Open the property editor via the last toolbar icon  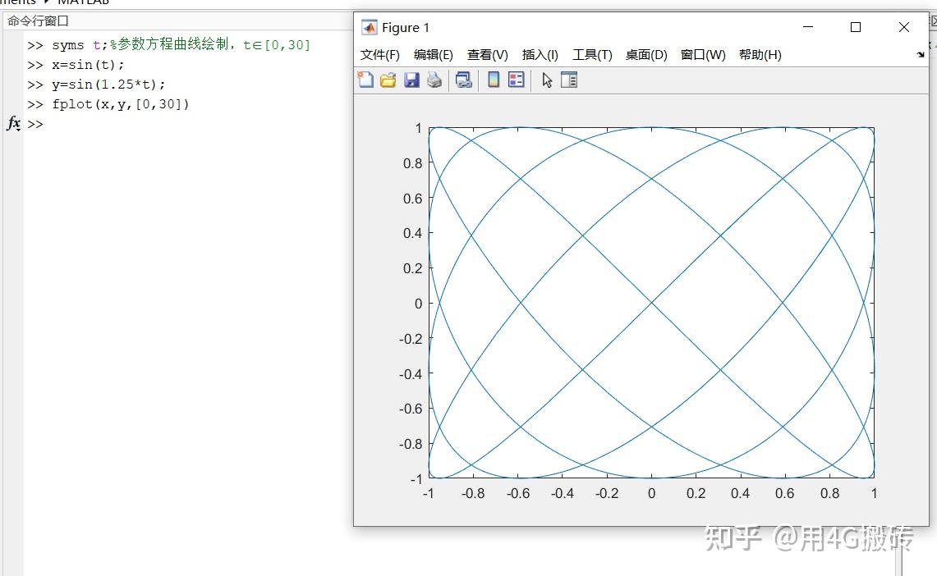click(x=569, y=80)
